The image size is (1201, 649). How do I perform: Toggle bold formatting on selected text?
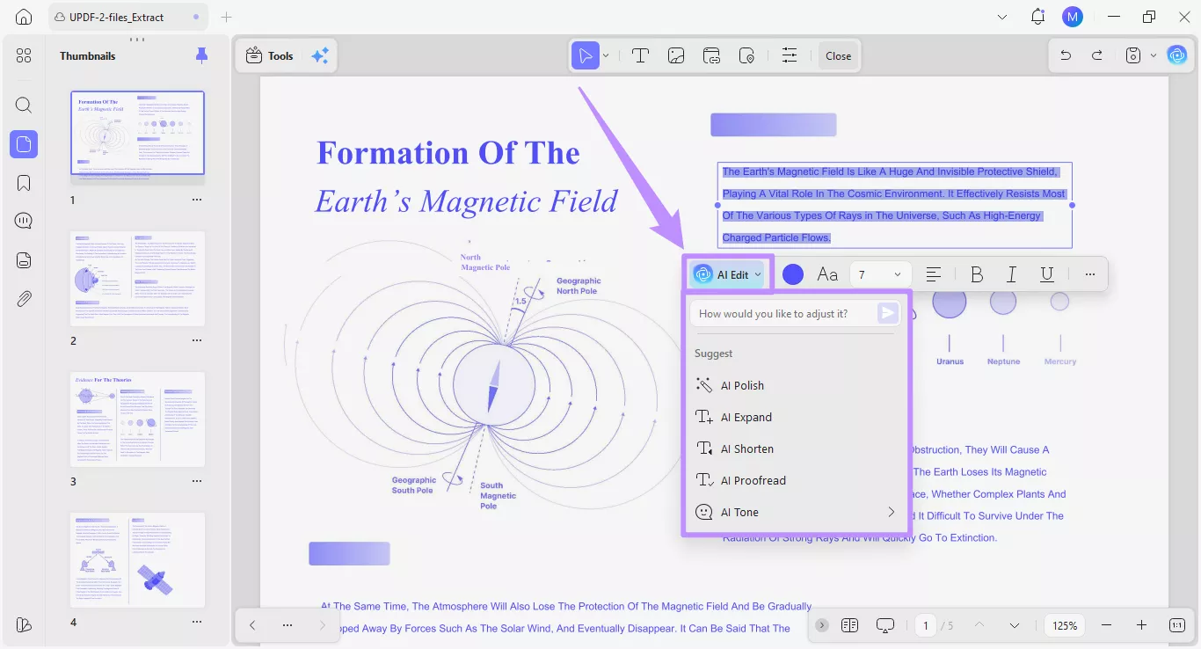(976, 274)
